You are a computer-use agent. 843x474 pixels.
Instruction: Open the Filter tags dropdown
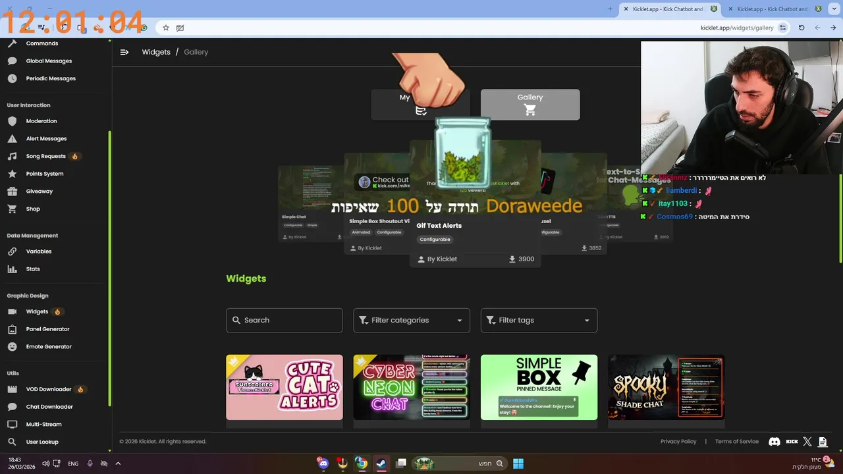point(539,320)
